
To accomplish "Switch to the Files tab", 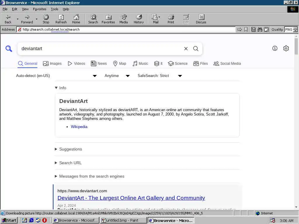I will point(200,64).
